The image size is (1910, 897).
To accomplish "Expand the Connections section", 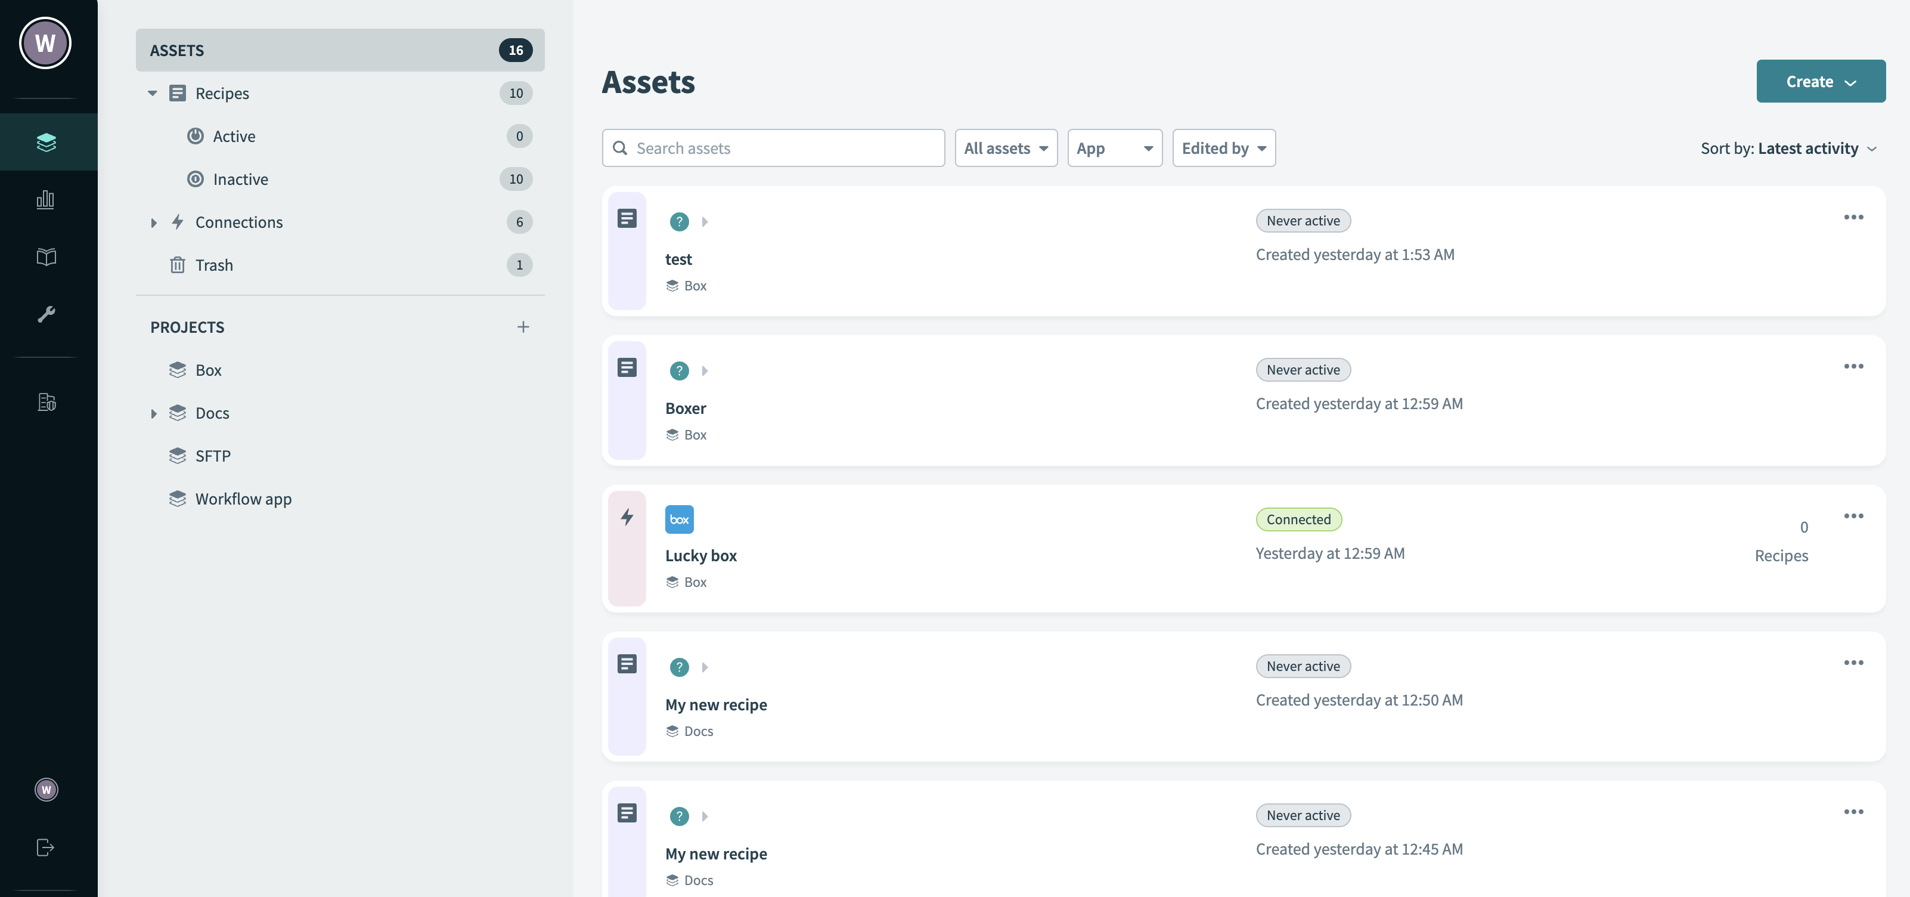I will [153, 222].
